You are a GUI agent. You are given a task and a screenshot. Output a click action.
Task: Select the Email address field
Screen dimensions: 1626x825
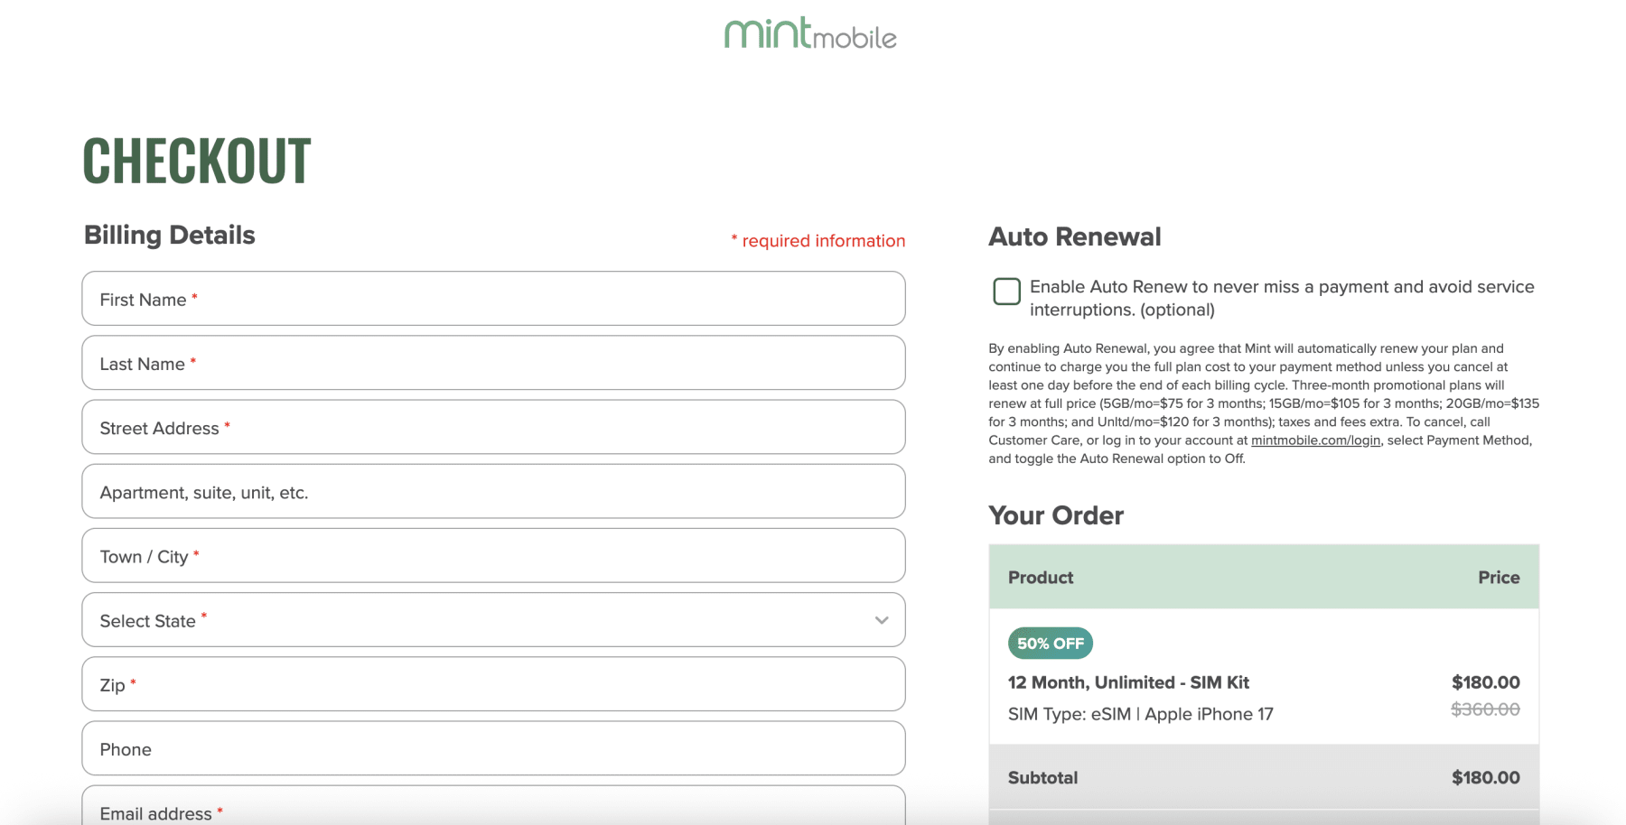[493, 810]
